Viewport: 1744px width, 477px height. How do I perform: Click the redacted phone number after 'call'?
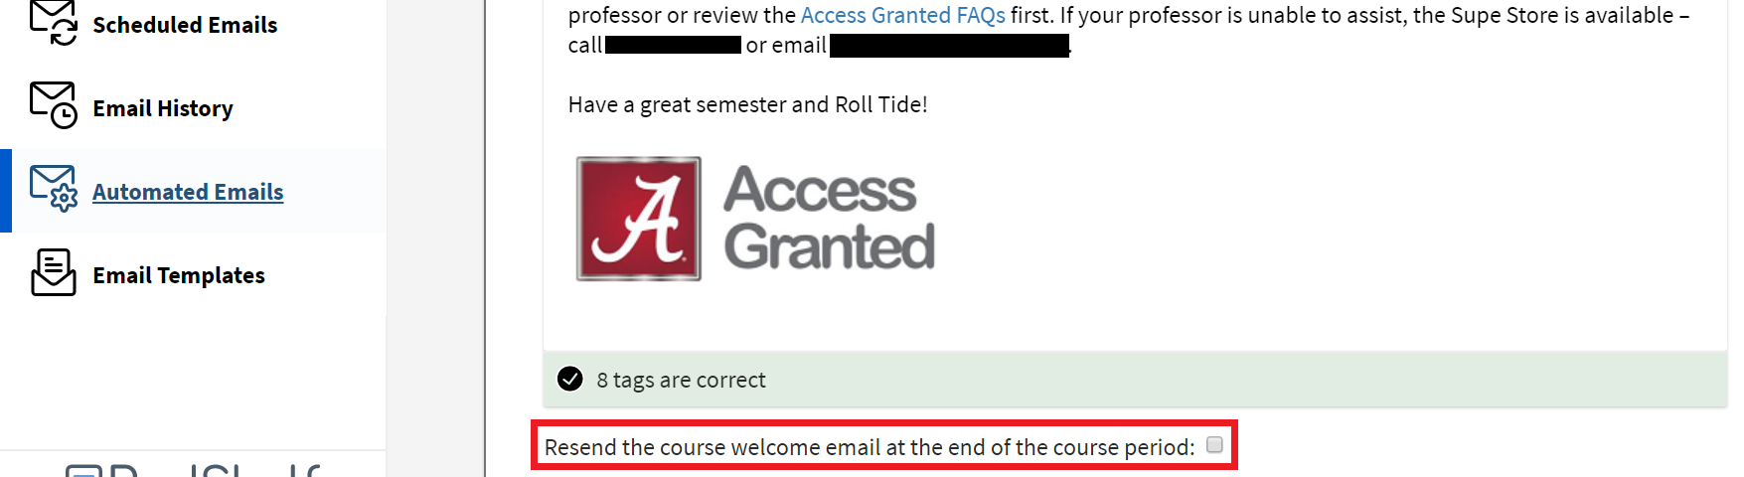673,45
